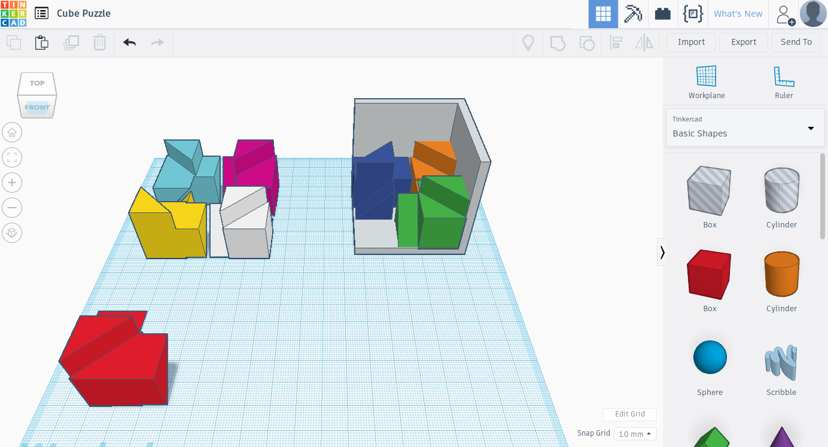Click the Delete trash icon
The height and width of the screenshot is (447, 828).
pos(99,42)
